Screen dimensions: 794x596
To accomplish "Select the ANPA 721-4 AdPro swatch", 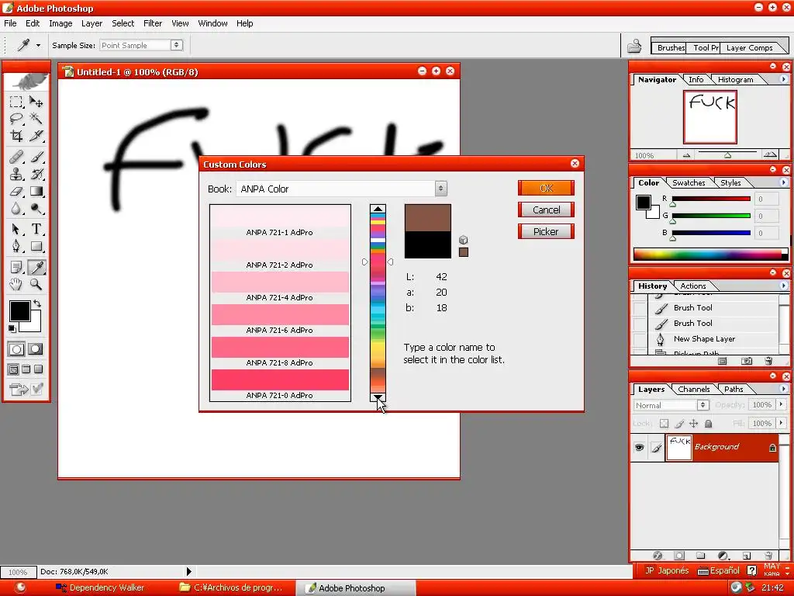I will click(280, 282).
